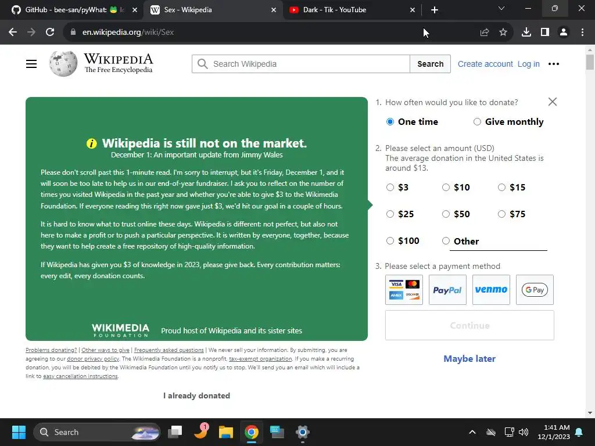Choose the $50 donation amount
Image resolution: width=595 pixels, height=446 pixels.
click(x=446, y=214)
